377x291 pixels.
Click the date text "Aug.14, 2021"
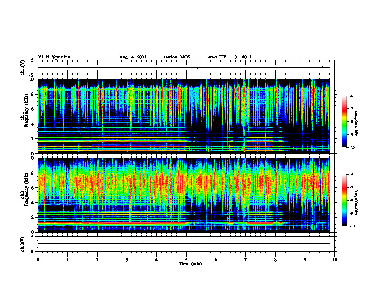pyautogui.click(x=133, y=57)
